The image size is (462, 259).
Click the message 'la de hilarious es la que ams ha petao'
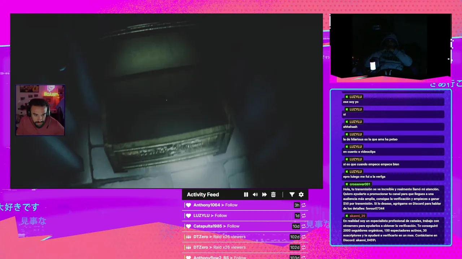(x=370, y=139)
